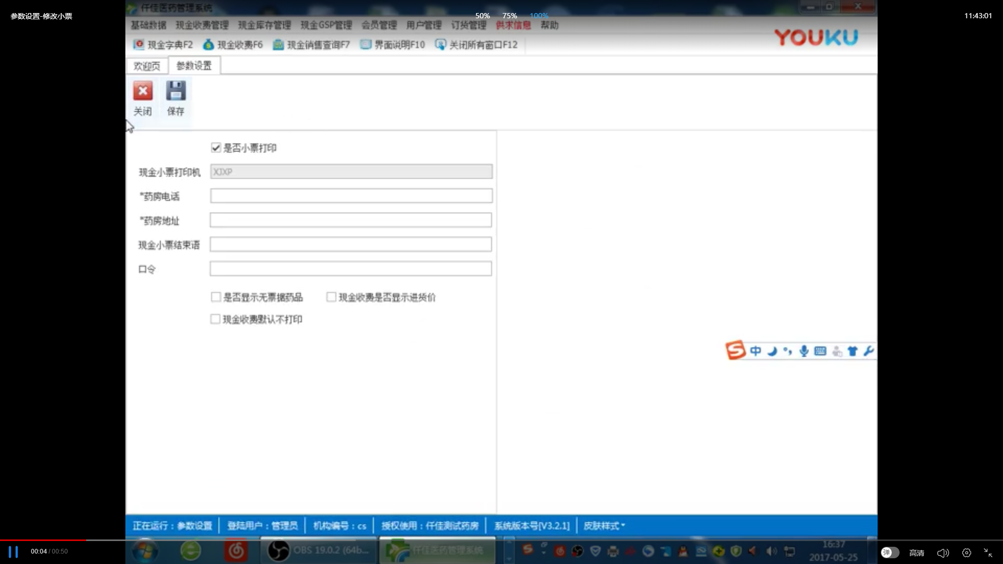Screen dimensions: 1003x564
Task: Click the NetEase music taskbar icon
Action: pos(236,550)
